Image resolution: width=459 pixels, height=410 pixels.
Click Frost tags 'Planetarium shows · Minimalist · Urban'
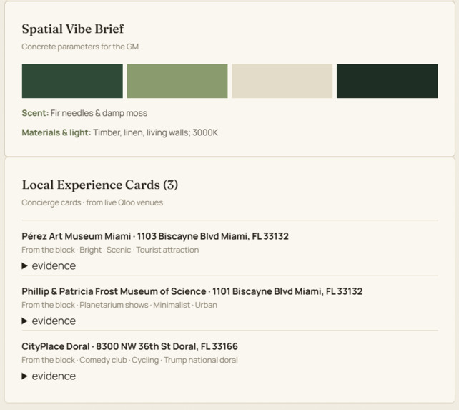(x=148, y=305)
